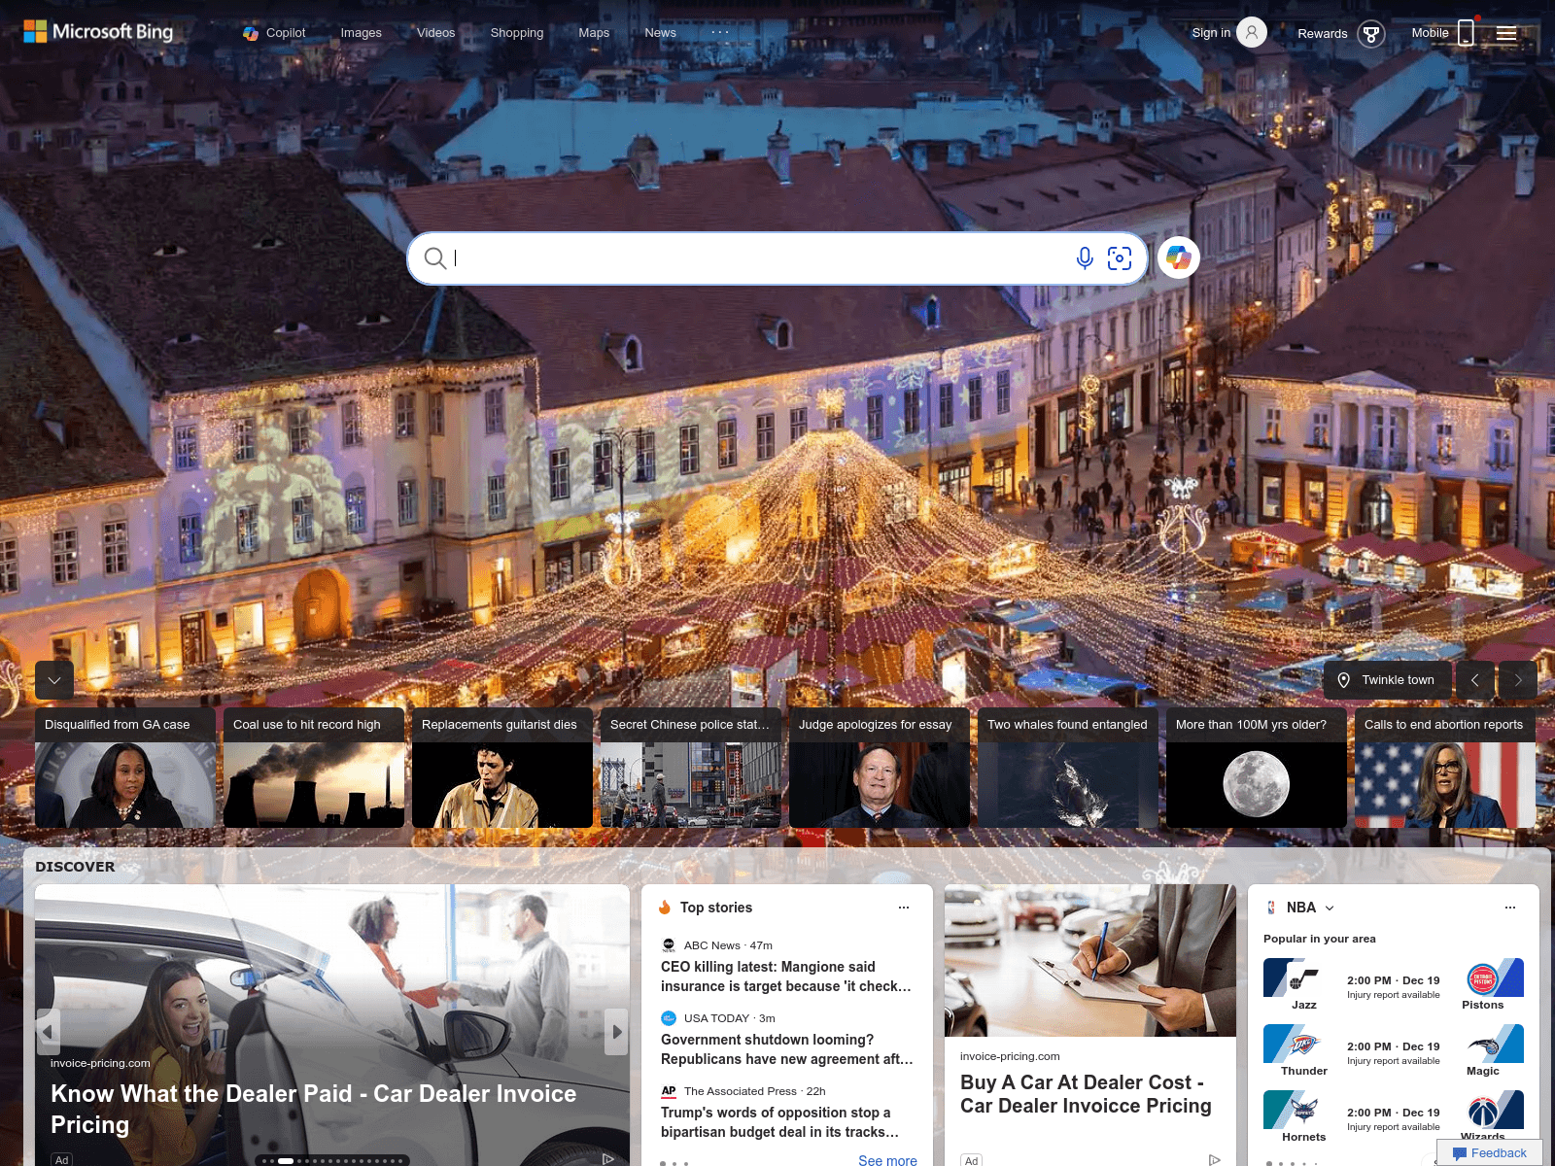1555x1166 pixels.
Task: Open the hamburger settings menu
Action: (1506, 34)
